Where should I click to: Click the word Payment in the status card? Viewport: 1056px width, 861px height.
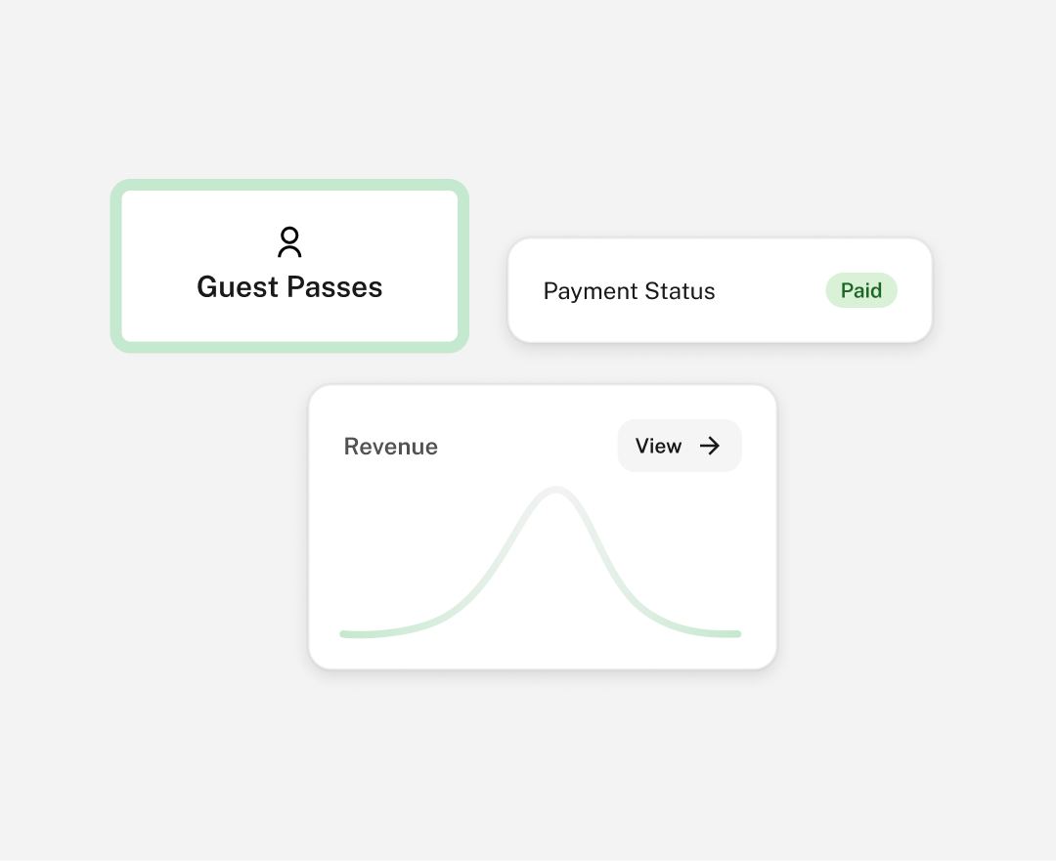click(x=591, y=291)
